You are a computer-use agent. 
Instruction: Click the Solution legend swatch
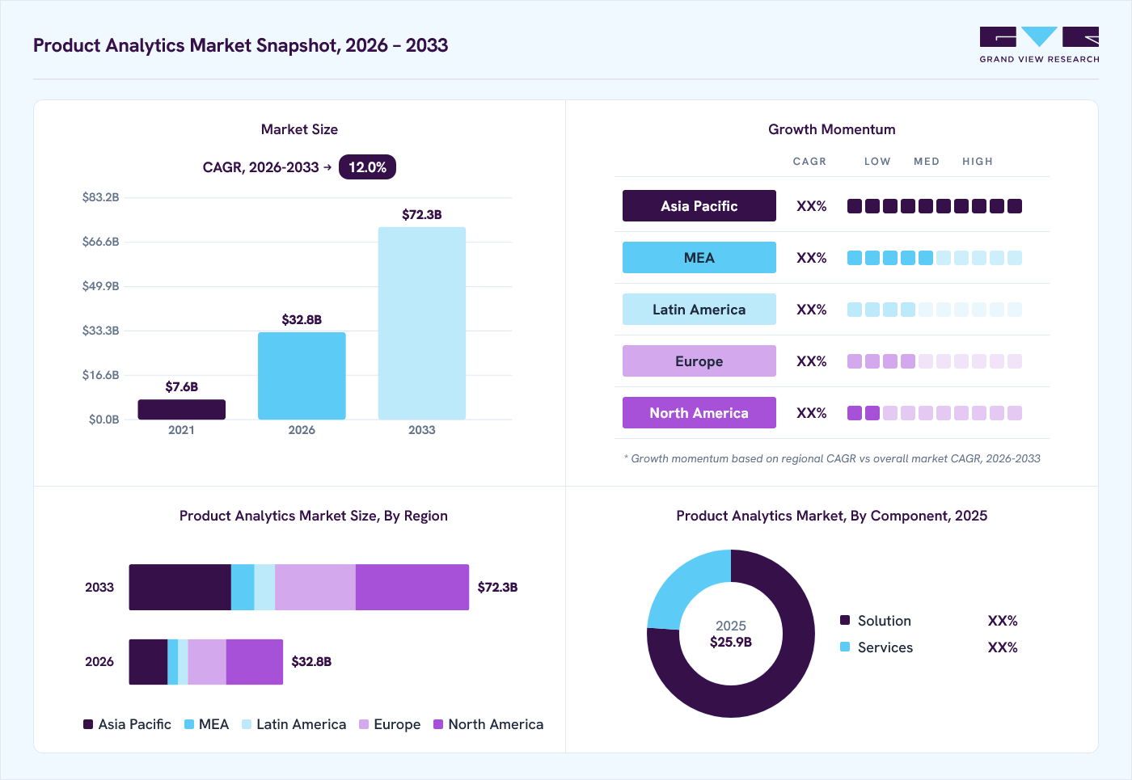tap(845, 620)
